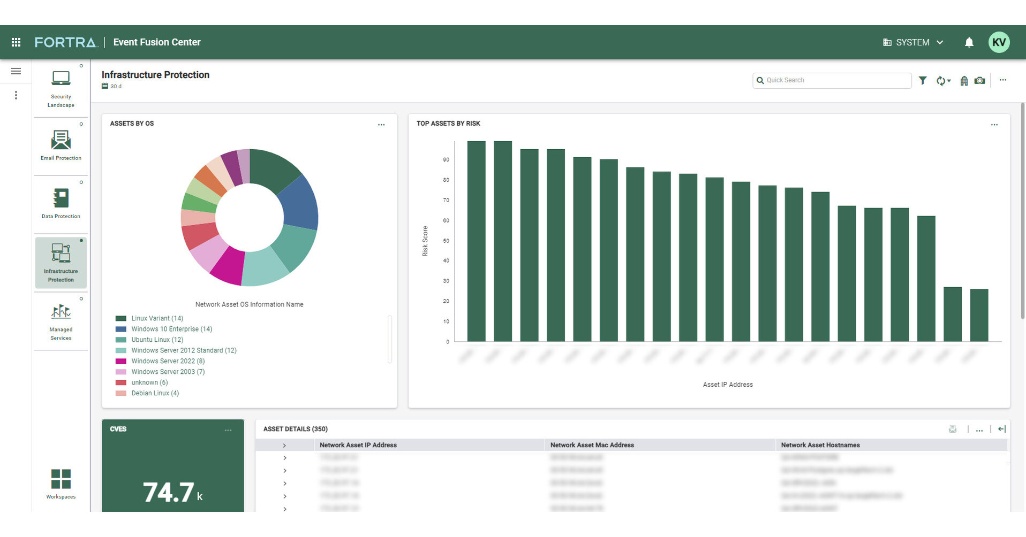Viewport: 1026px width, 537px height.
Task: Take a snapshot with the camera icon
Action: tap(979, 80)
